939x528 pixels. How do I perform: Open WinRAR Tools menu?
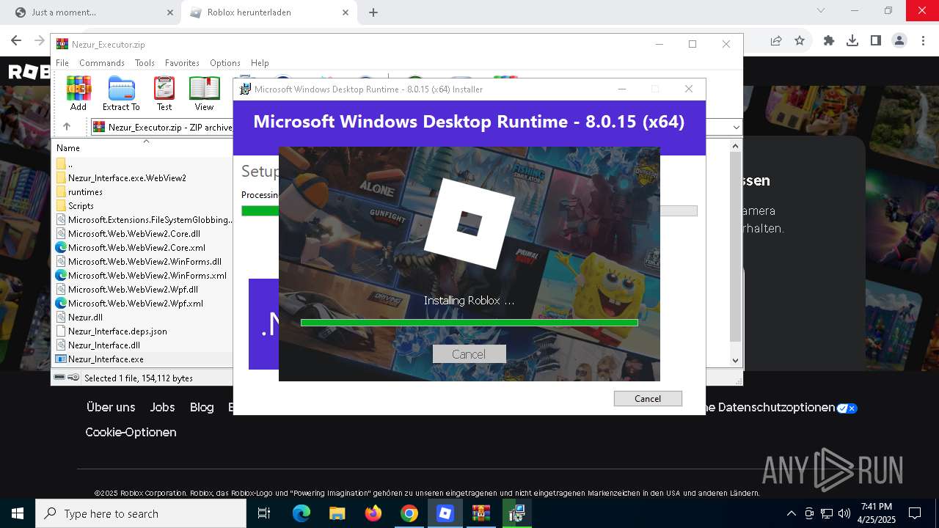tap(145, 63)
